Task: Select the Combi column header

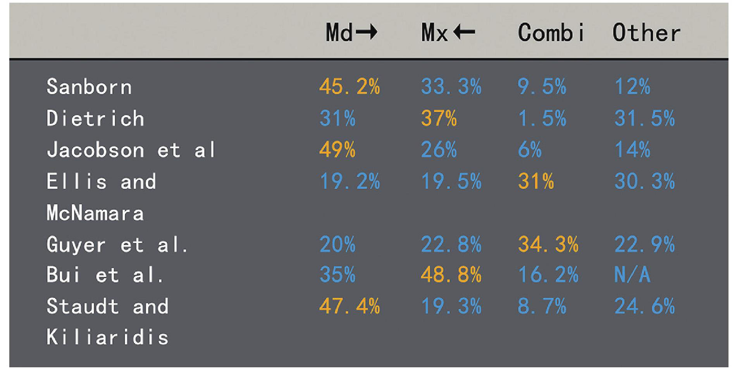Action: click(x=551, y=32)
